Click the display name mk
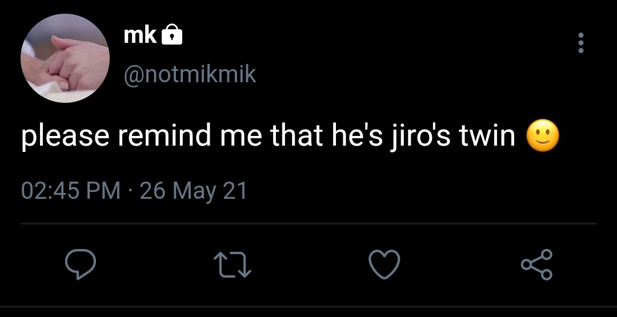The image size is (617, 317). [x=140, y=35]
